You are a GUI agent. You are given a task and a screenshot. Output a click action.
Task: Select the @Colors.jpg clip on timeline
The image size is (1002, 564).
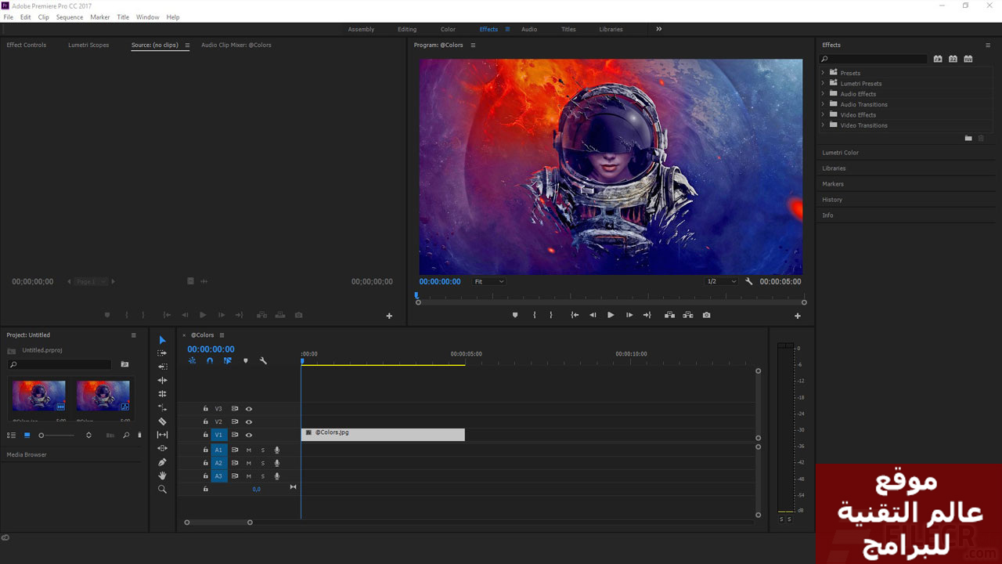click(383, 435)
